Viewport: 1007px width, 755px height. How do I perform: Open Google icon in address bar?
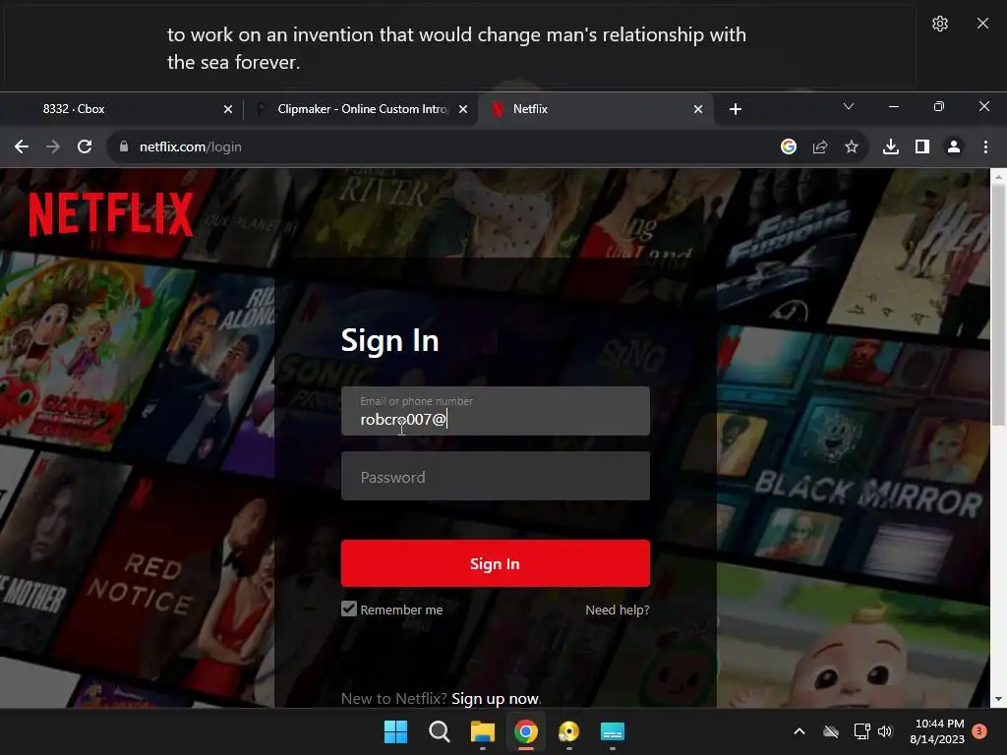(x=789, y=147)
